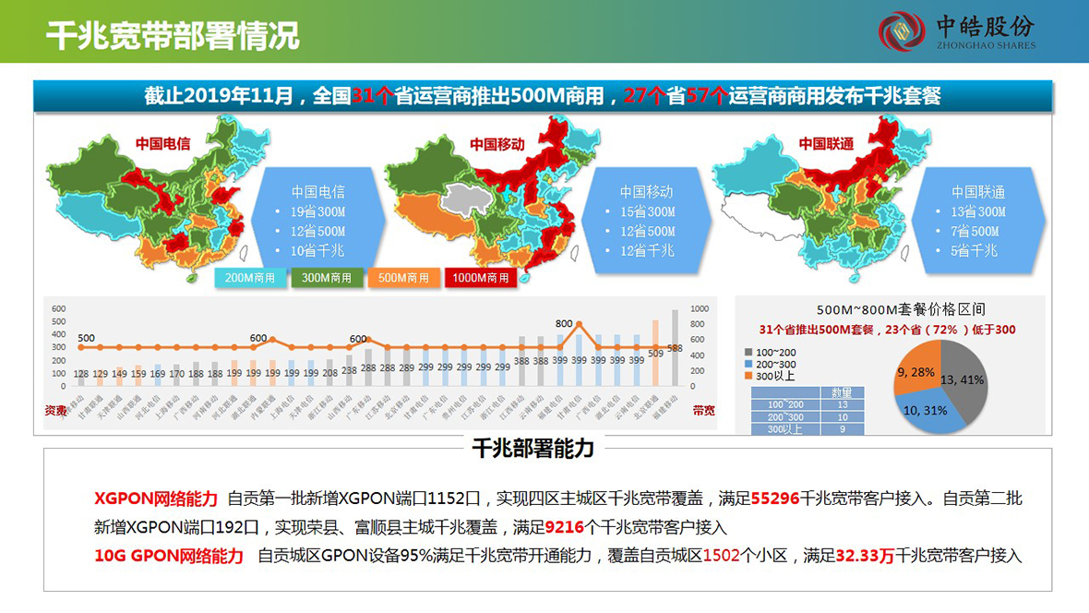Click the 中皓股份 swirl logo icon
Viewport: 1089px width, 613px height.
pos(902,30)
